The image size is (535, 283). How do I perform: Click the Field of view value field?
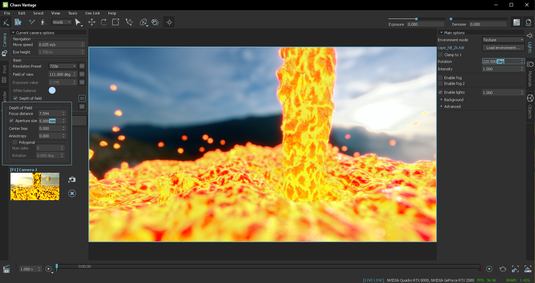(63, 74)
